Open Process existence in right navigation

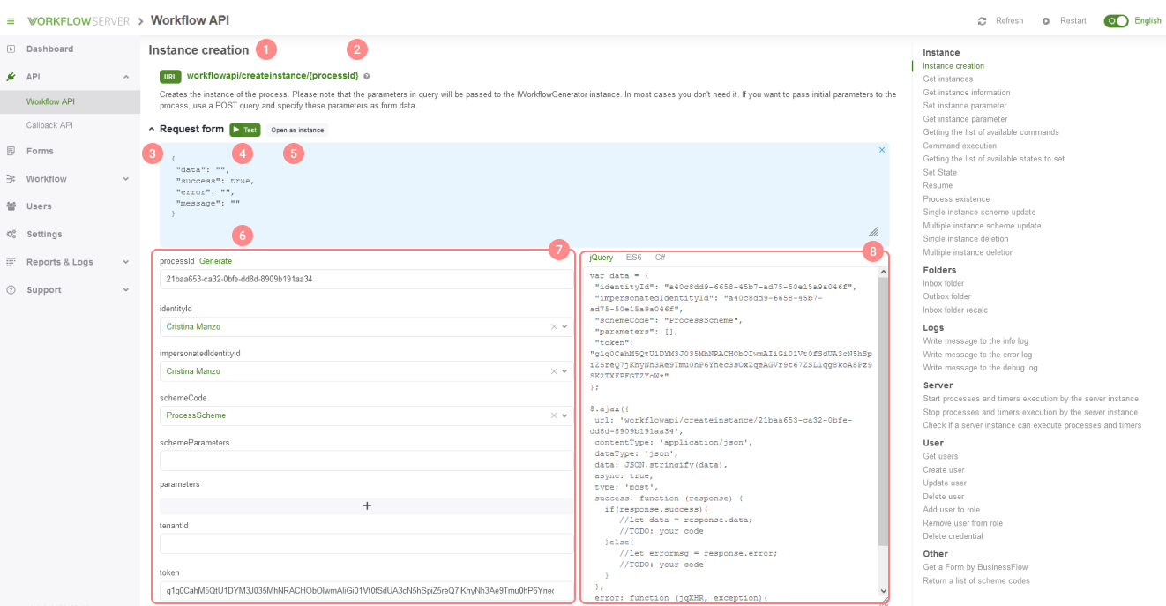click(x=956, y=199)
